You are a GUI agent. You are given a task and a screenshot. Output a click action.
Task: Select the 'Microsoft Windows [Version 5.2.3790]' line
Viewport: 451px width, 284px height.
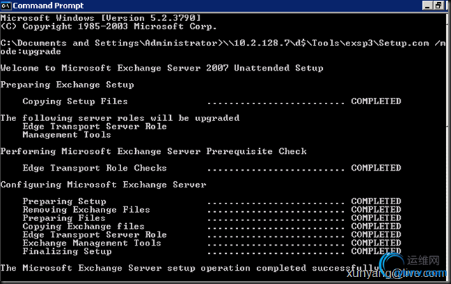click(100, 18)
